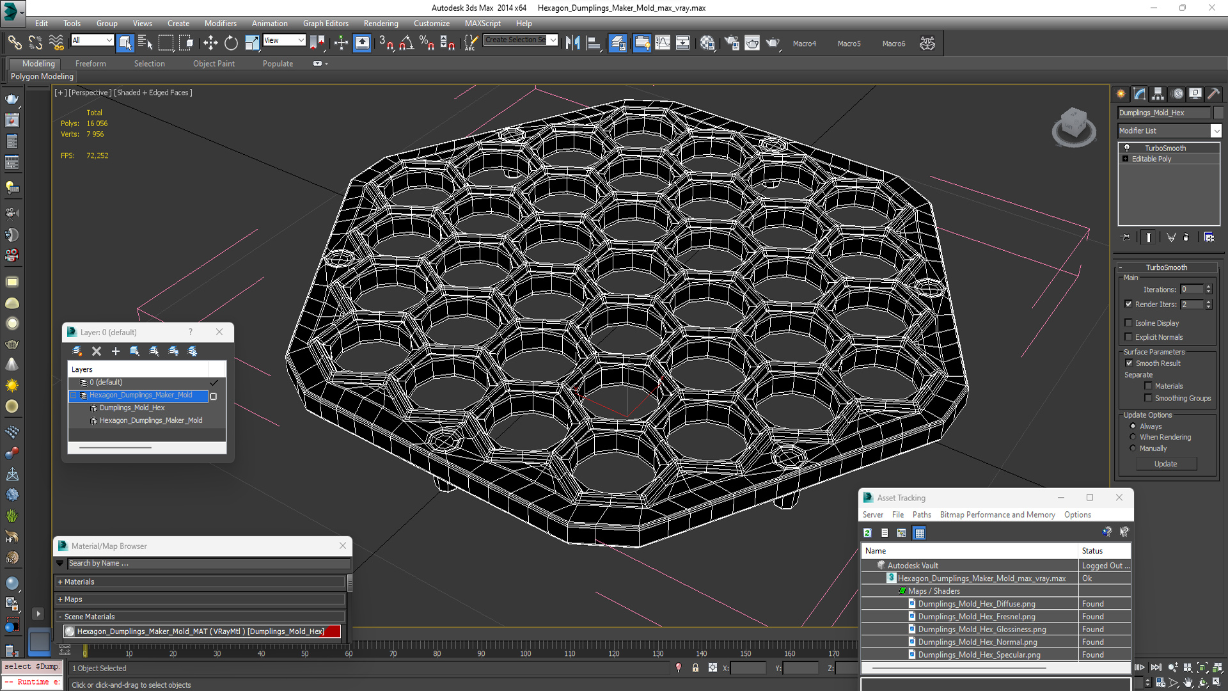Select the When Rendering update option

(x=1133, y=437)
